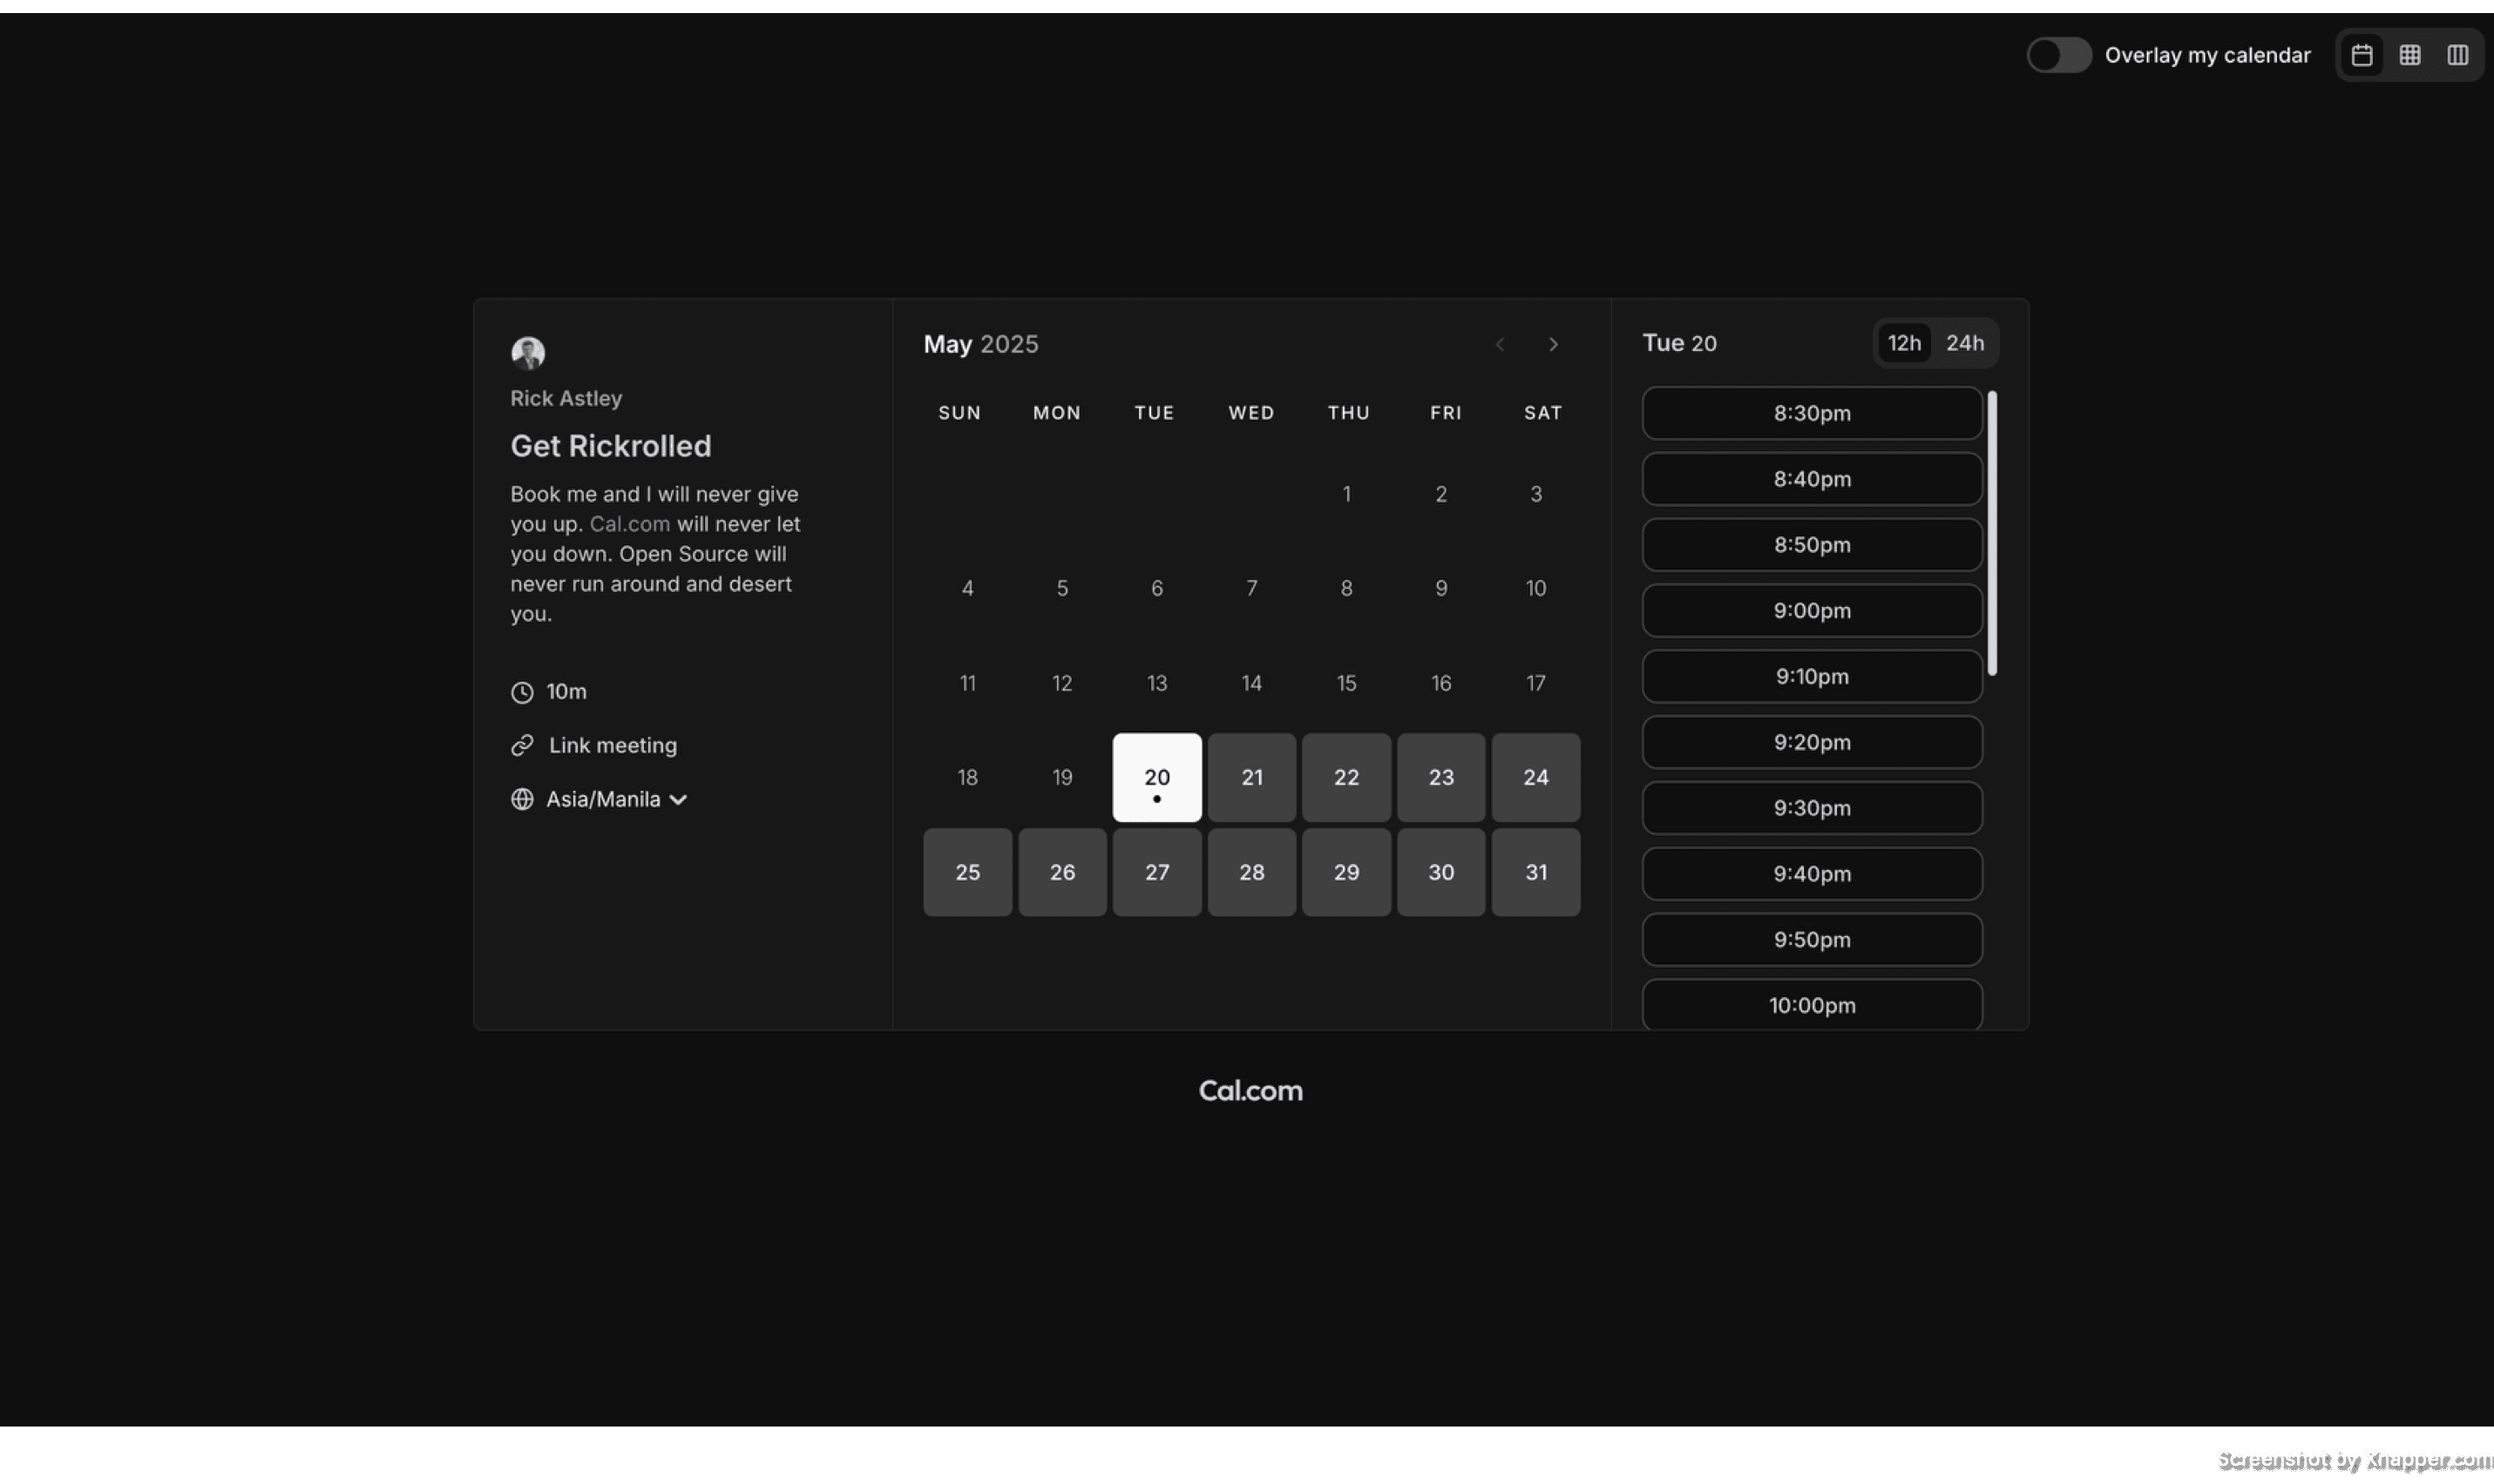Screen dimensions: 2494x1484
Task: Switch to weekly grid view icon
Action: pyautogui.click(x=2410, y=55)
